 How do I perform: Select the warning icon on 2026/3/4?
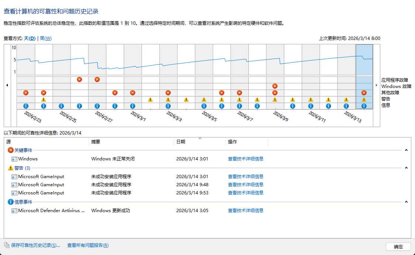186,99
